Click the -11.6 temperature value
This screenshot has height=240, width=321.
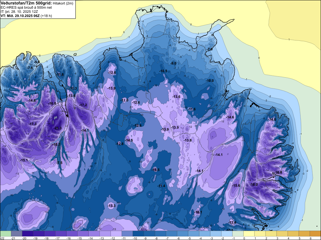192,109
